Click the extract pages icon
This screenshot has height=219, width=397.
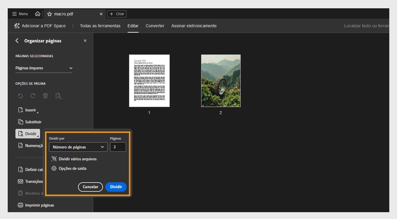(x=58, y=96)
